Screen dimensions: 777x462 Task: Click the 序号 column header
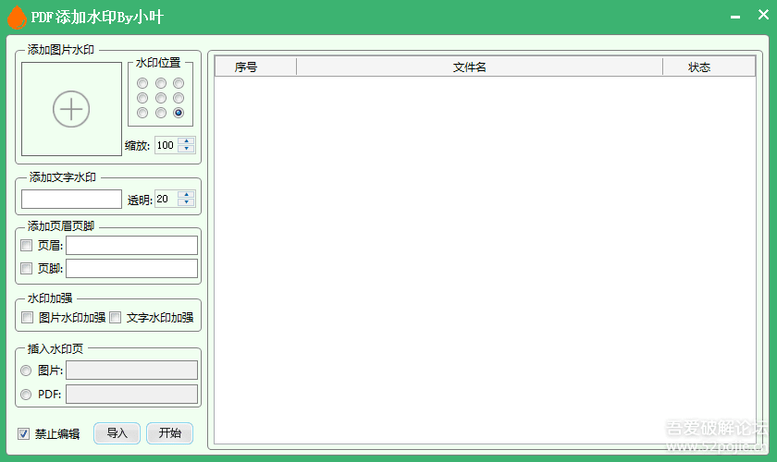point(255,67)
